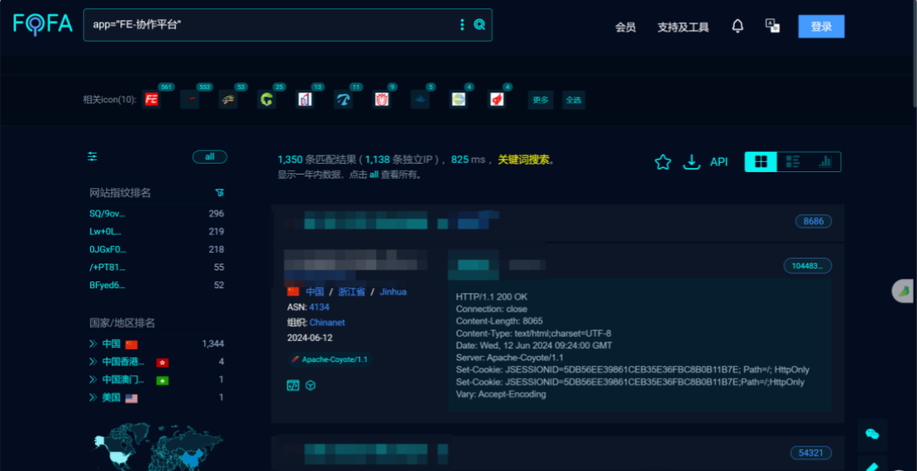Switch to grid card view
This screenshot has height=471, width=917.
point(761,162)
